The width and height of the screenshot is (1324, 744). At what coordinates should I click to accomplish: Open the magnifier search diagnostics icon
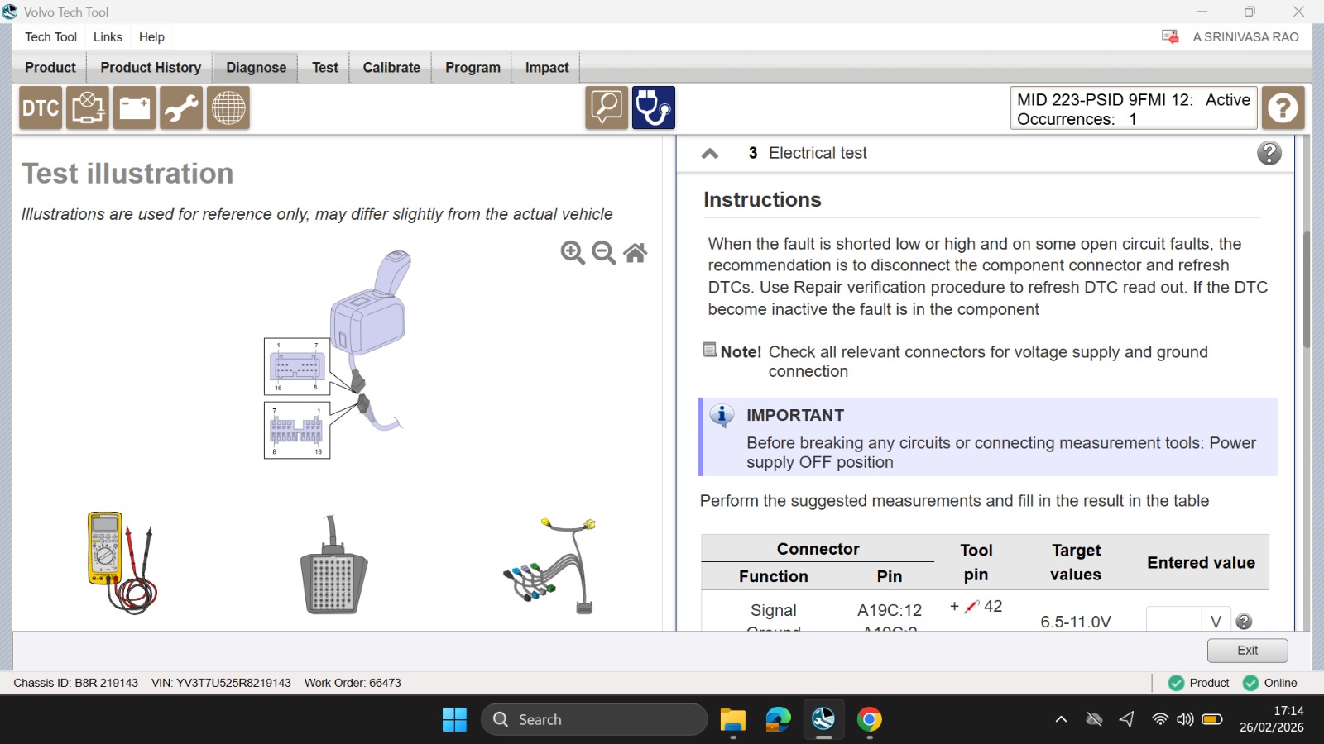pos(607,107)
